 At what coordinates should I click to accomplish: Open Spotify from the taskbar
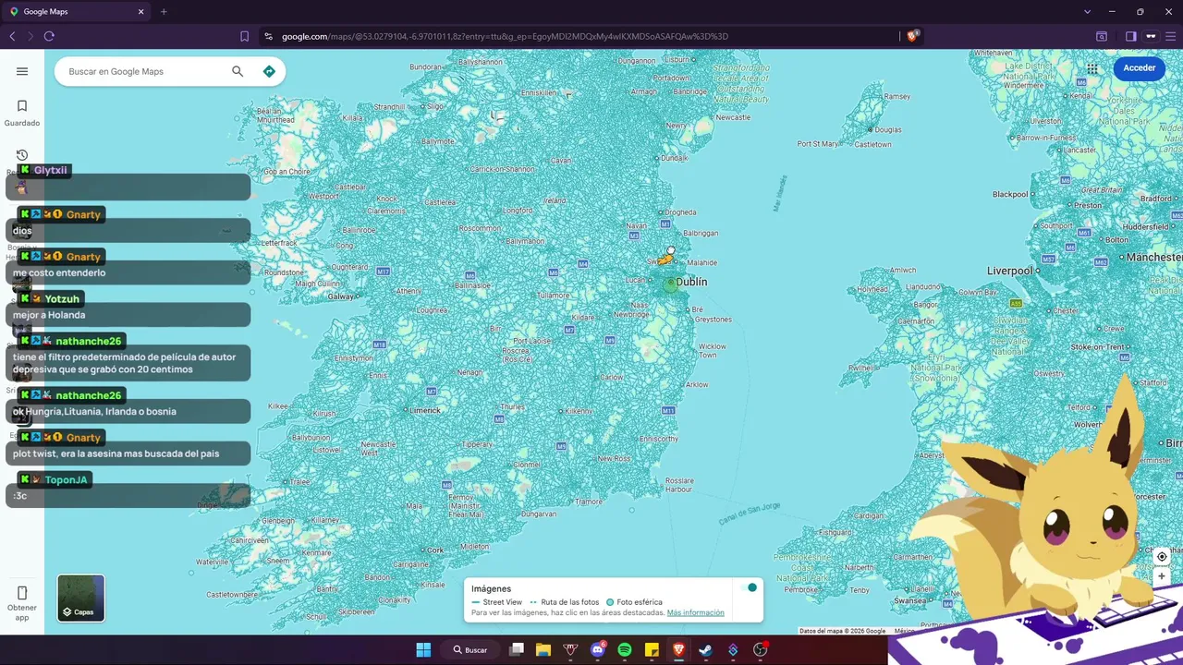click(x=625, y=650)
